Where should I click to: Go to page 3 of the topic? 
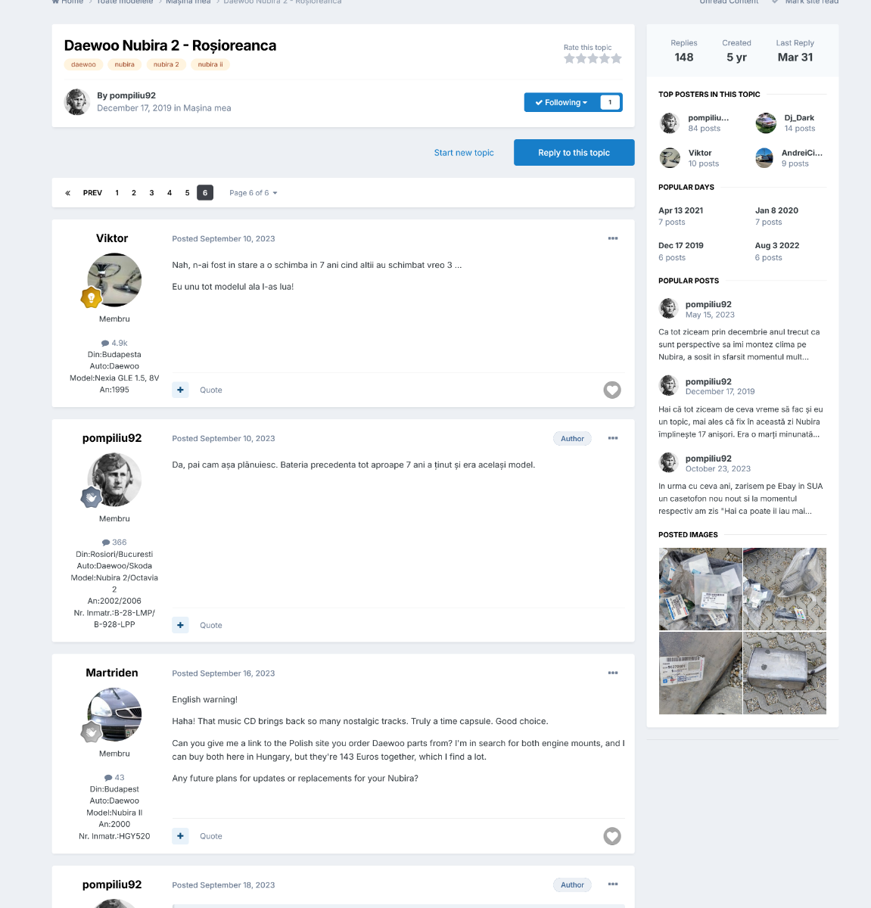[151, 193]
